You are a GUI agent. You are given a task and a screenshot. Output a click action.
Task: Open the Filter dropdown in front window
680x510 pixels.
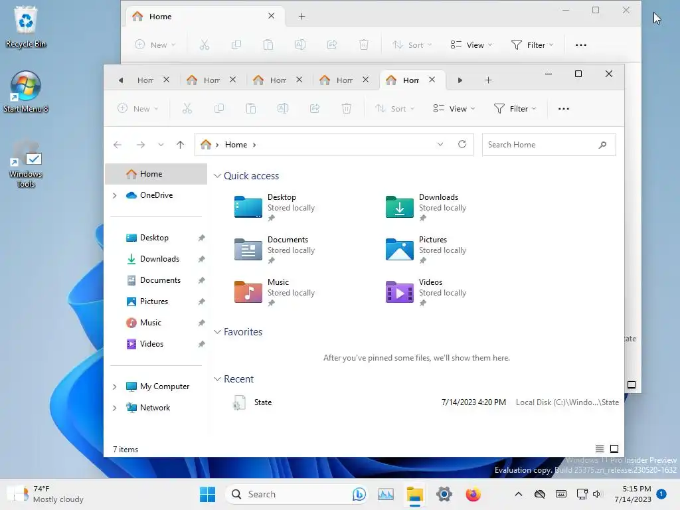pos(515,109)
